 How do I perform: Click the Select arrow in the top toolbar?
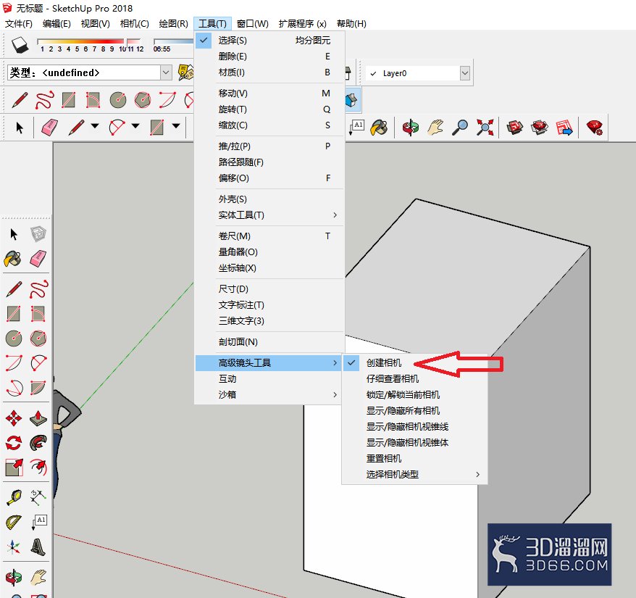click(19, 128)
